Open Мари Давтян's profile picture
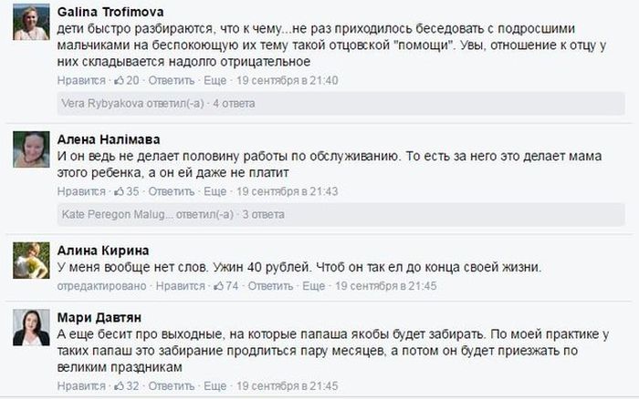639x399 pixels. pos(31,327)
